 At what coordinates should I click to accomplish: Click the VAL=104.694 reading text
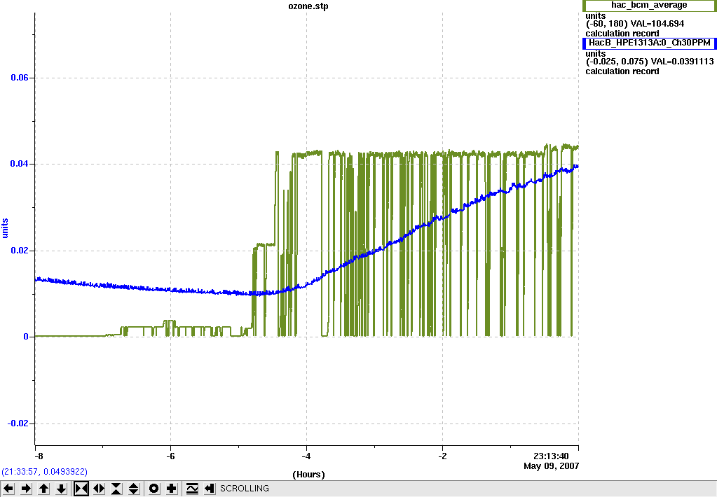(x=657, y=24)
